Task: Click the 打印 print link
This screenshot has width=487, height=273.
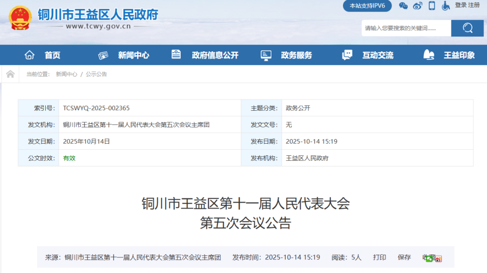Action: 379,257
